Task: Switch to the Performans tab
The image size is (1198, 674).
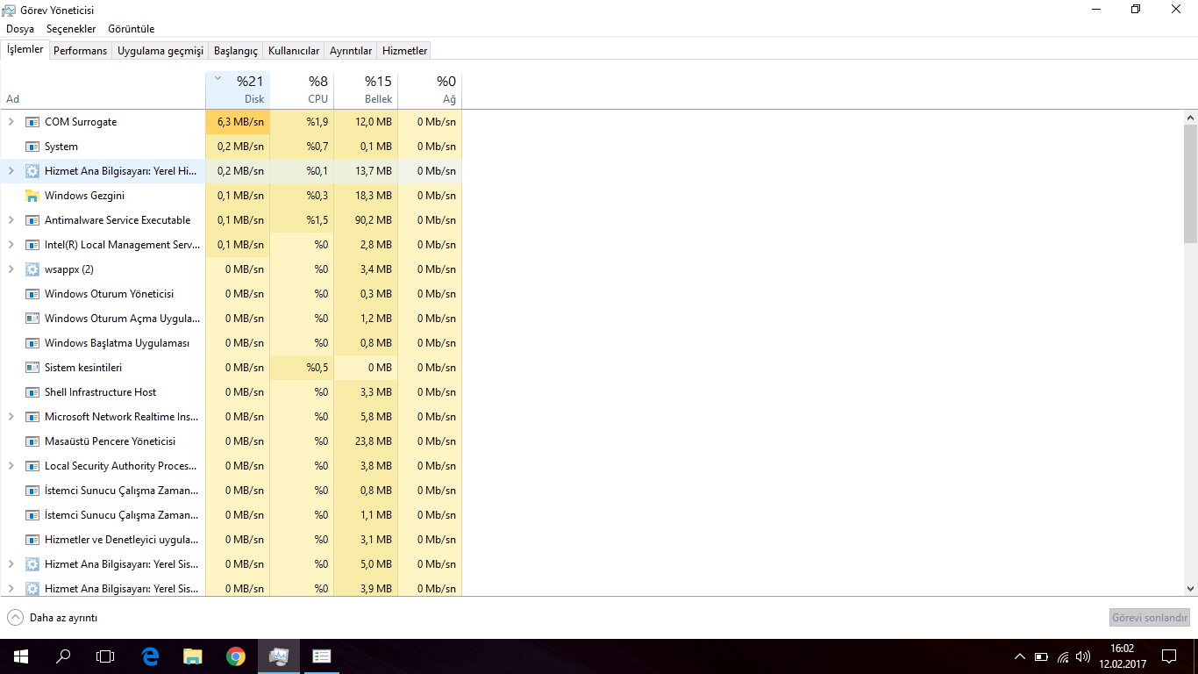Action: pos(80,51)
